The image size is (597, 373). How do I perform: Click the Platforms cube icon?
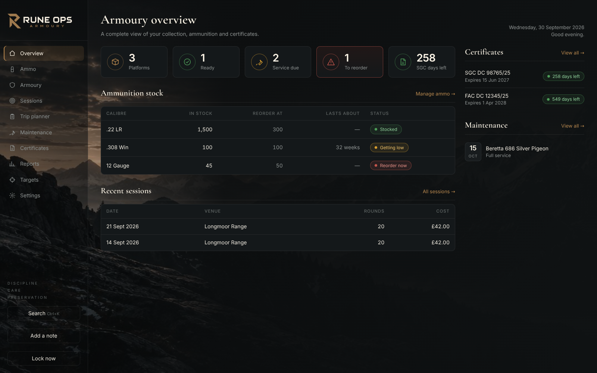click(115, 62)
